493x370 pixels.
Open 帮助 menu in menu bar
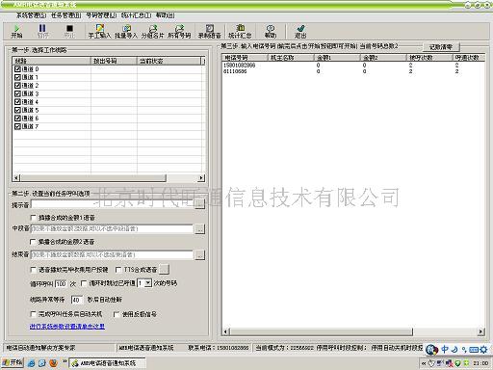166,15
